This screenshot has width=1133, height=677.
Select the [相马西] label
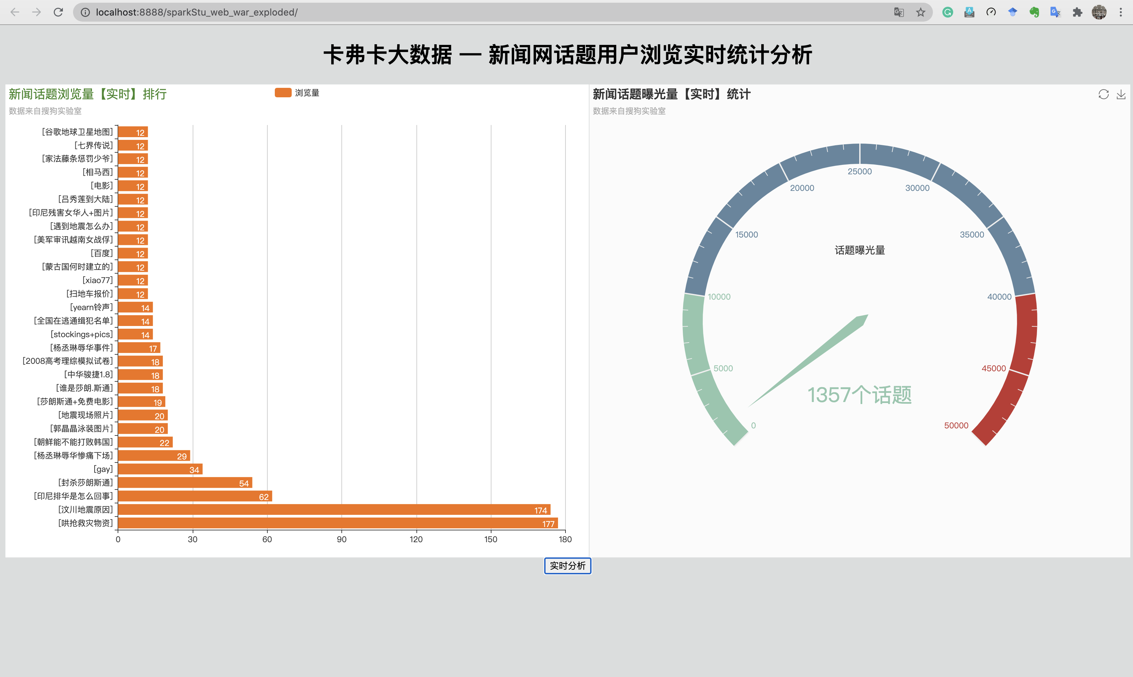97,172
